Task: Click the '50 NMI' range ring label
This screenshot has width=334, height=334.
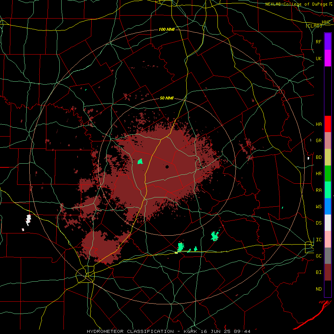Action: (167, 98)
